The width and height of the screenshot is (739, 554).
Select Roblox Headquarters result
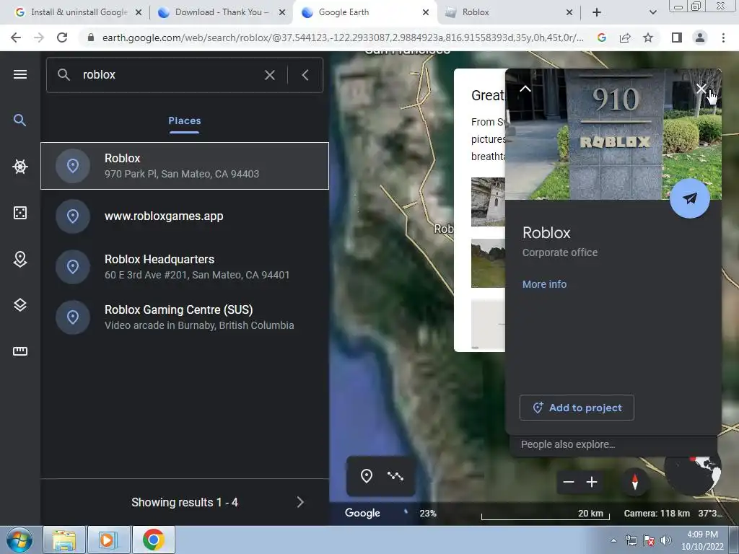point(185,267)
